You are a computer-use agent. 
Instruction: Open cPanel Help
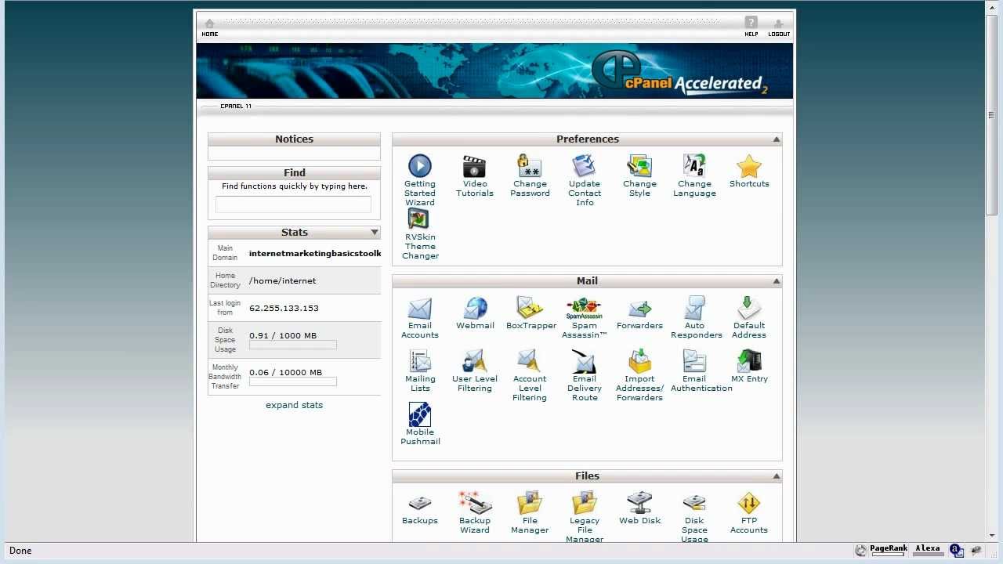tap(751, 27)
